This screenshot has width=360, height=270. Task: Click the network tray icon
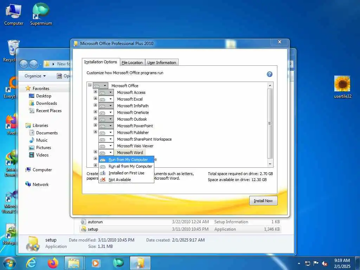coord(307,263)
